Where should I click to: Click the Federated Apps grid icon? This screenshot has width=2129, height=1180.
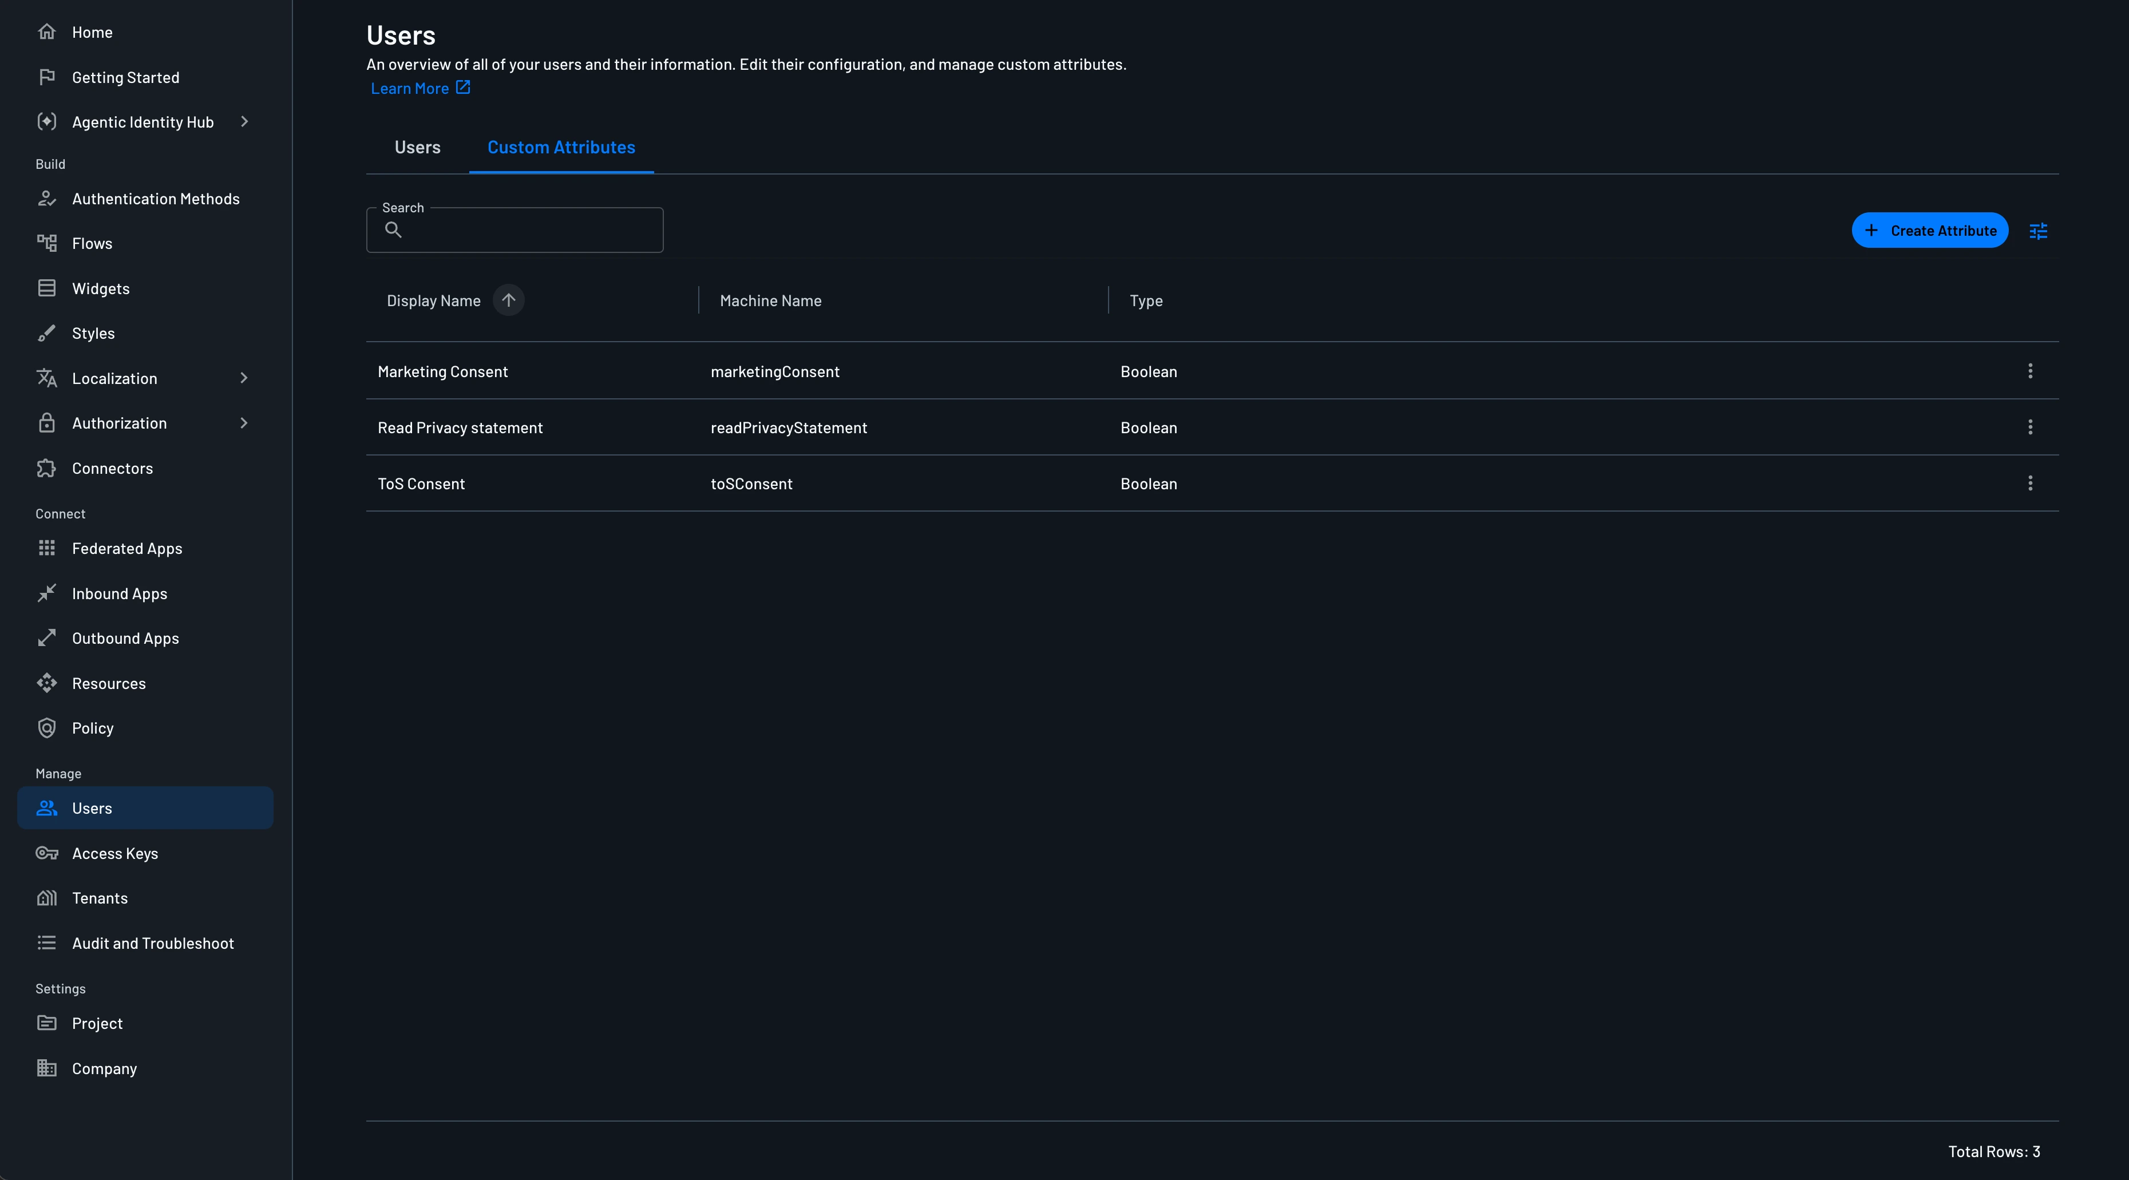(47, 548)
